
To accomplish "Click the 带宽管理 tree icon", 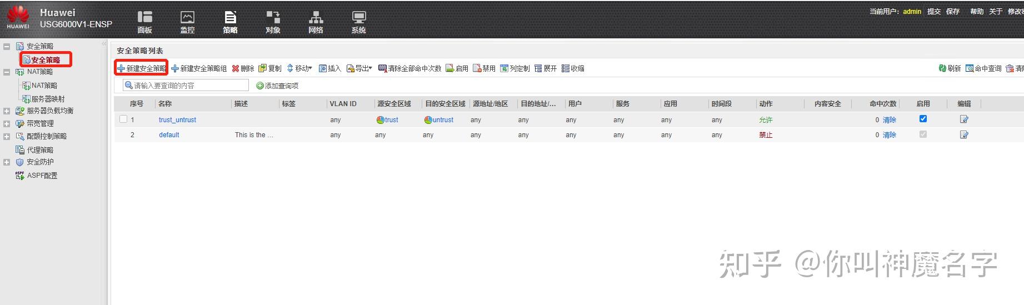I will tap(20, 123).
